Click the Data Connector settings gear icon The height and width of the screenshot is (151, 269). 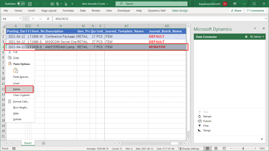(x=246, y=37)
